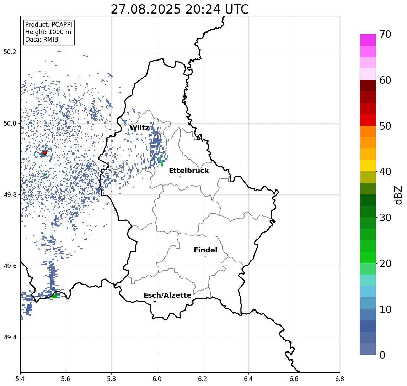This screenshot has height=386, width=407.
Task: Click the colorbar tick label 50
Action: click(385, 126)
